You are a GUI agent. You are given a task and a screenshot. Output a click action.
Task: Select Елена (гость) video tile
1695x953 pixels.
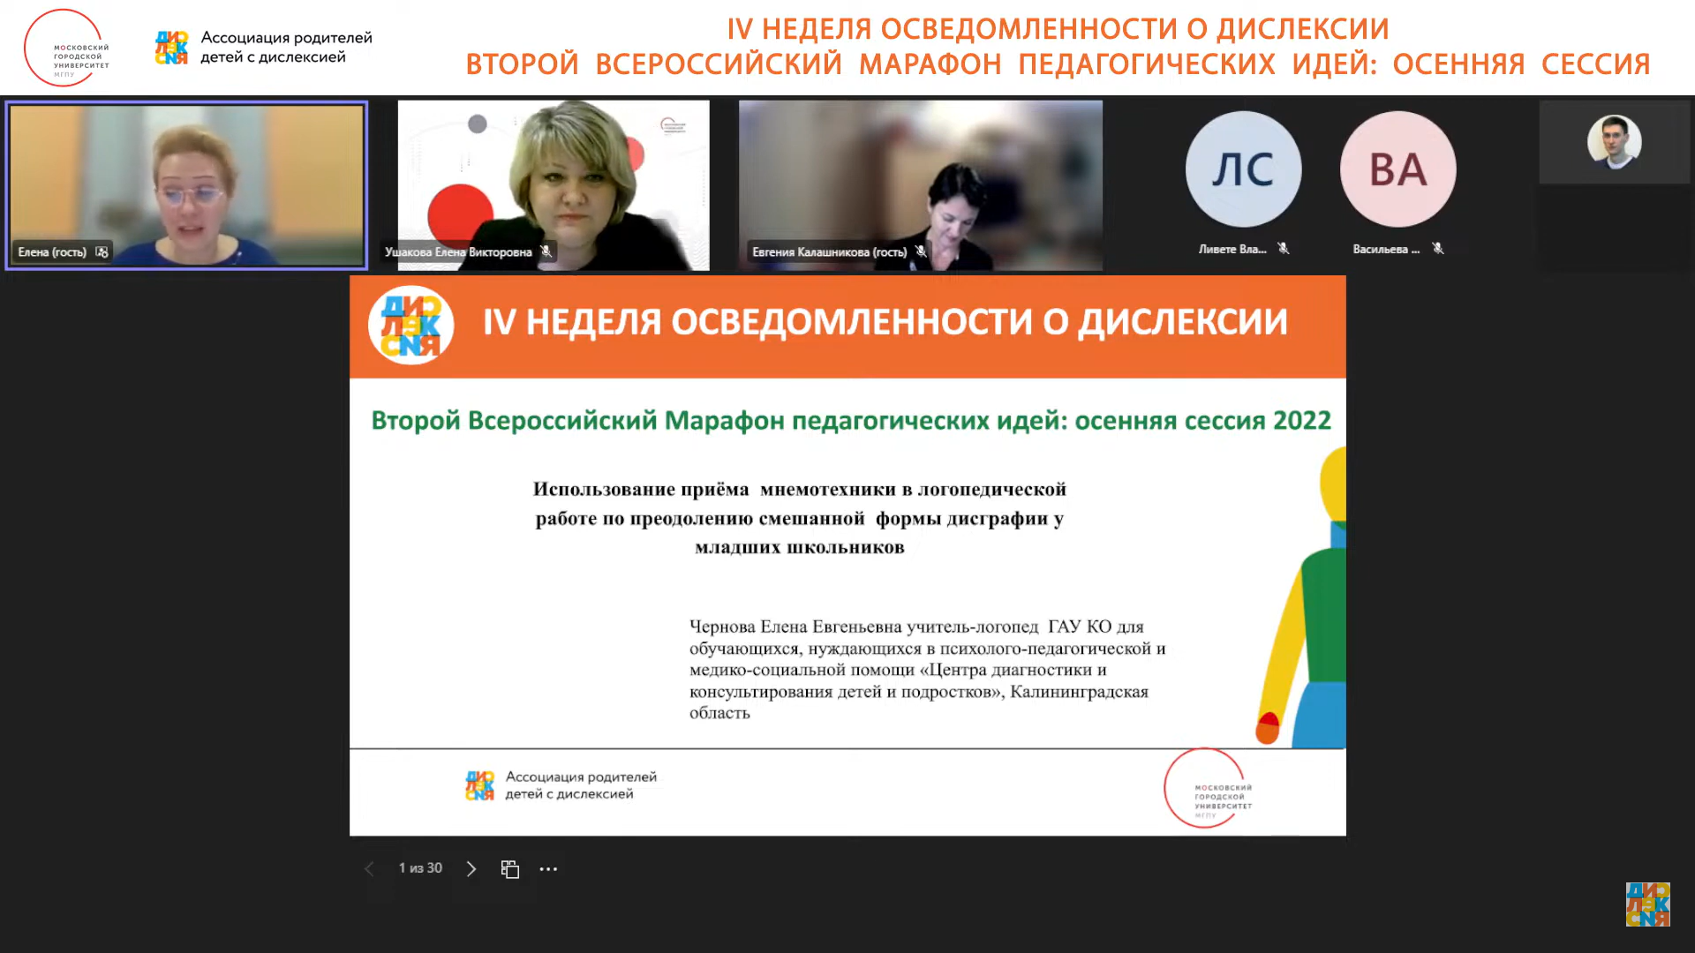tap(186, 176)
